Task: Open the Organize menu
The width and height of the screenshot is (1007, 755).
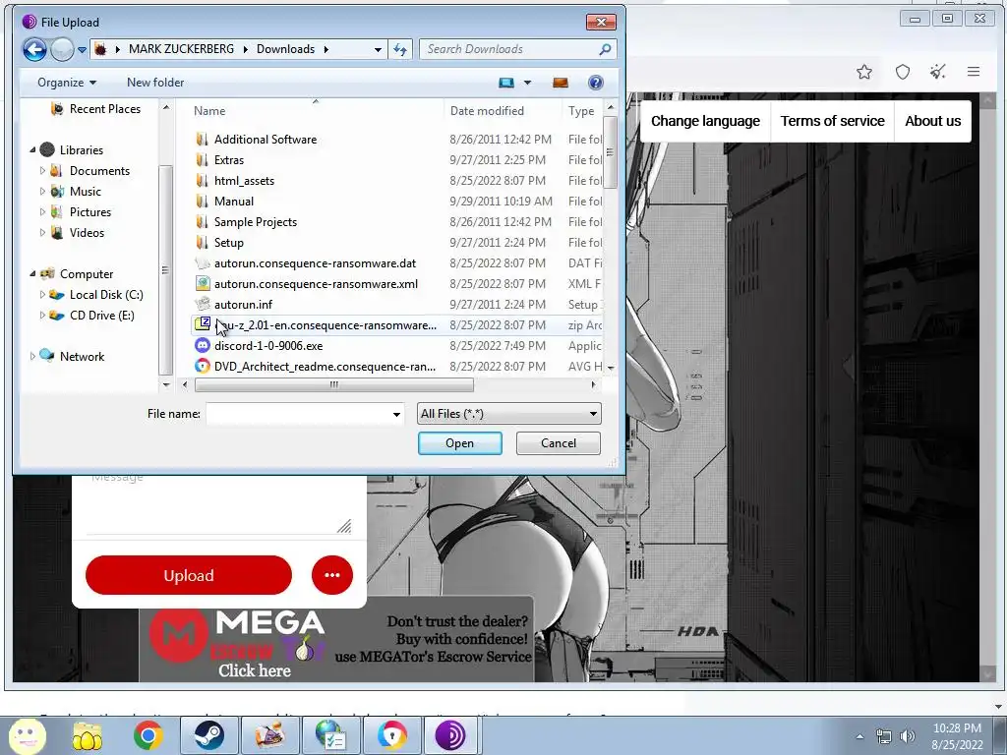Action: tap(67, 83)
